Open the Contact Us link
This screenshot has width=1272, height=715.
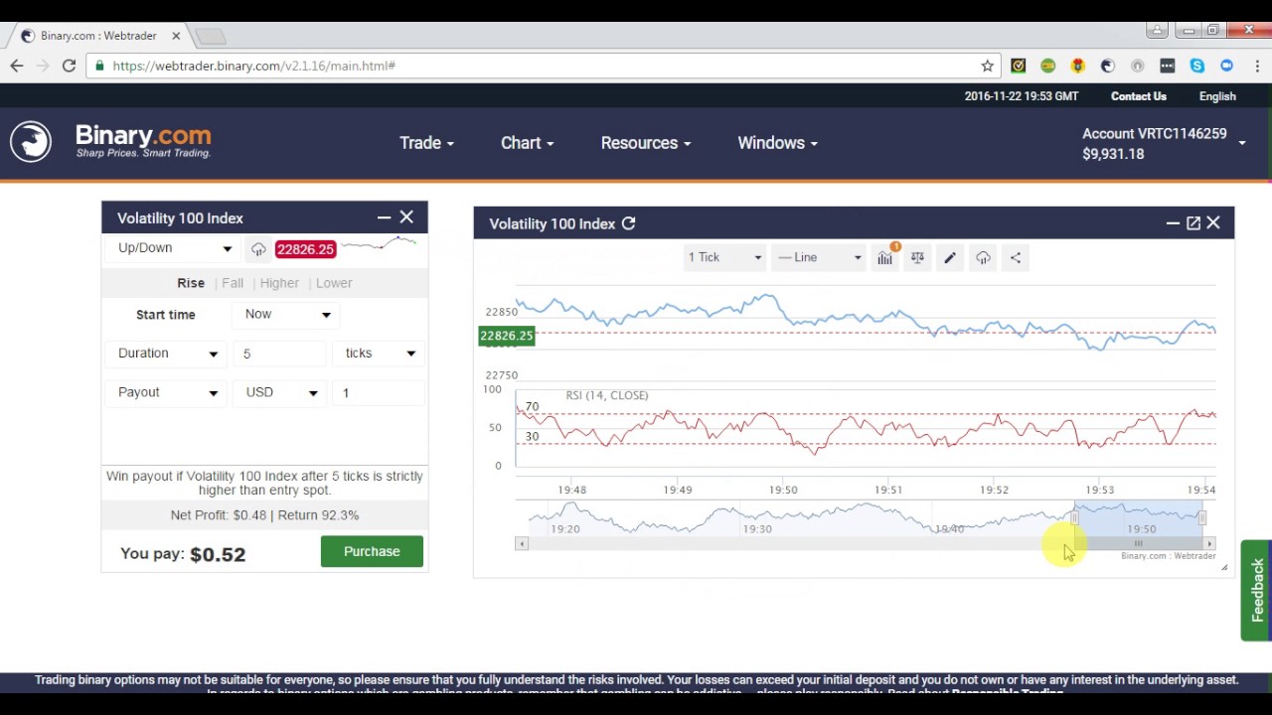1139,96
